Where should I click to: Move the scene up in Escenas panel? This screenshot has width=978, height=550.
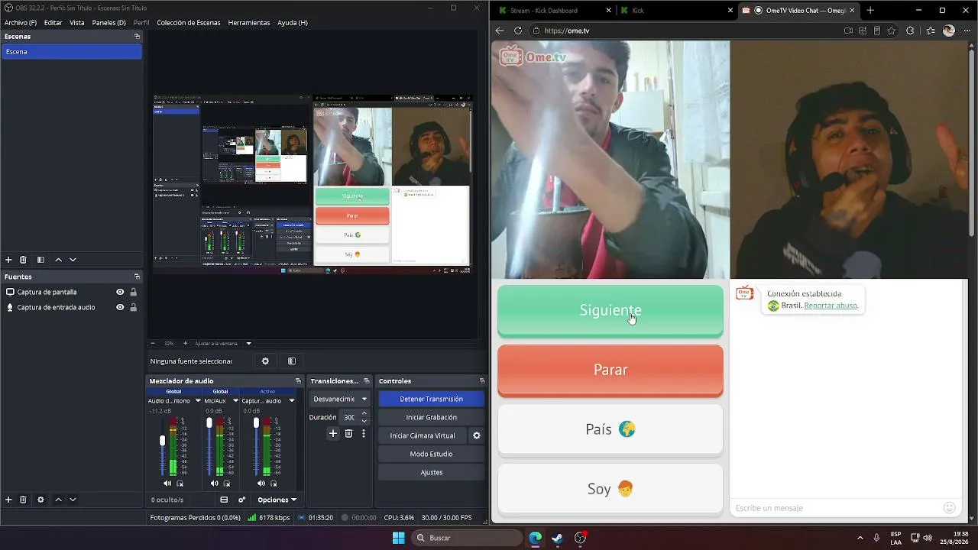(x=58, y=260)
